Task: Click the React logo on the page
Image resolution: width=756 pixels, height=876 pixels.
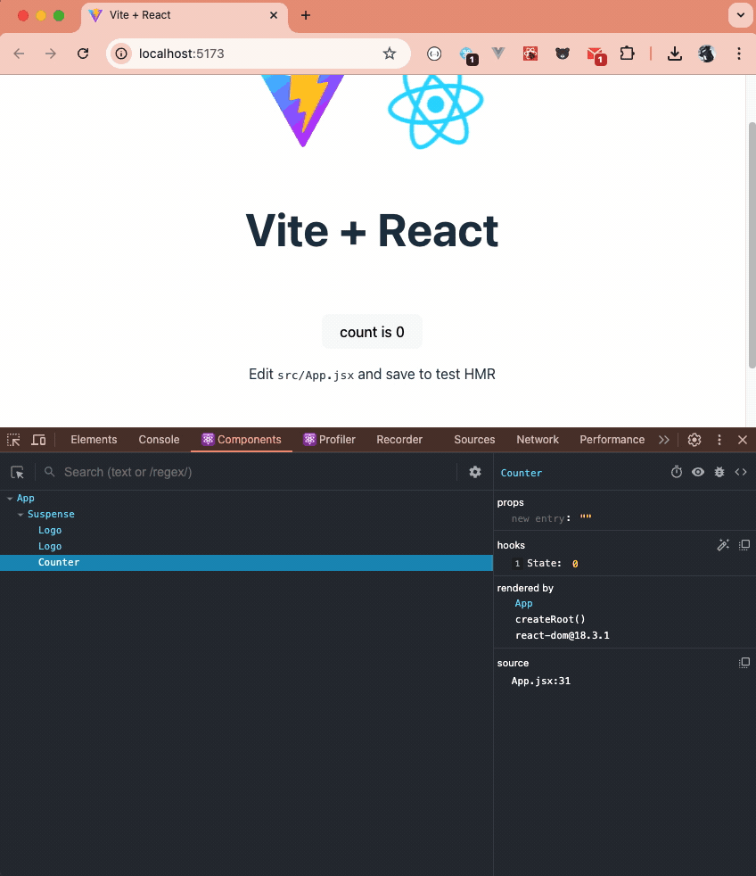Action: click(436, 111)
